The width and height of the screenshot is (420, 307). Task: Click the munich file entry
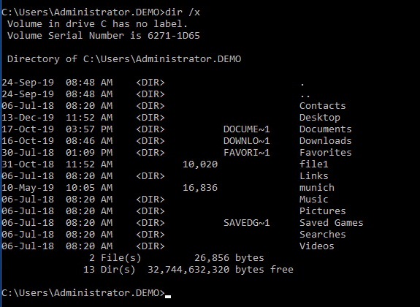[x=316, y=187]
